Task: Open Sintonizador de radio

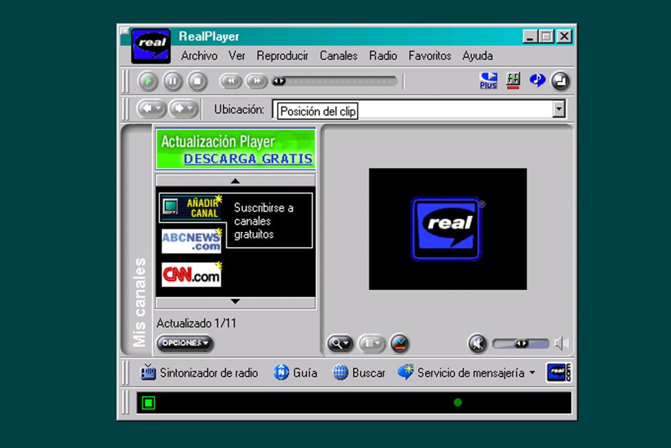Action: 199,373
